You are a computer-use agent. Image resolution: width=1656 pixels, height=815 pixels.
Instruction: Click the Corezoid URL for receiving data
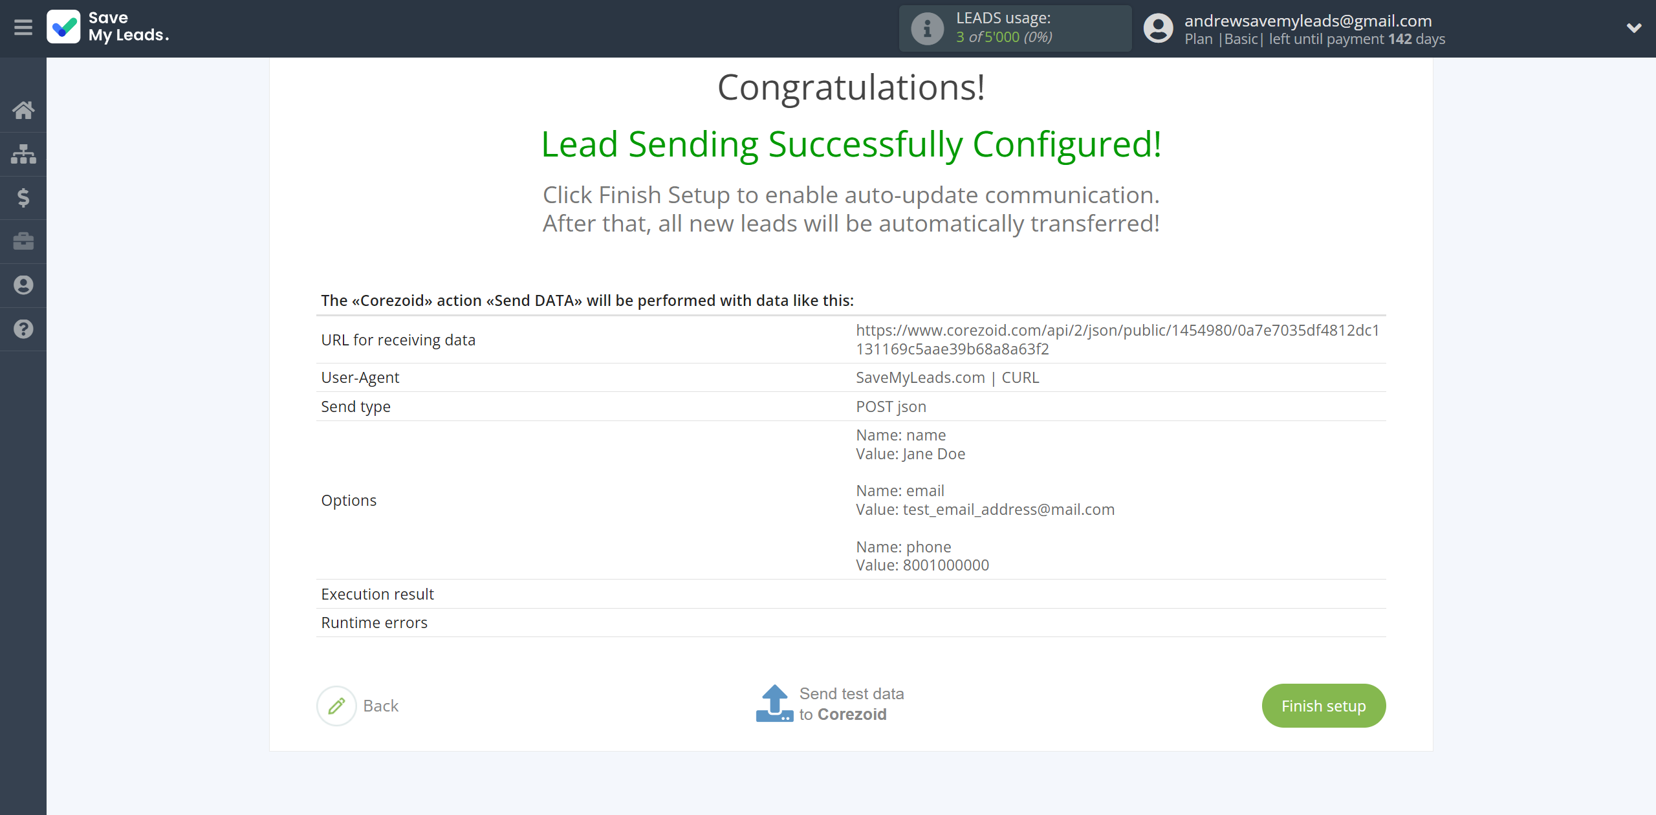coord(1117,340)
